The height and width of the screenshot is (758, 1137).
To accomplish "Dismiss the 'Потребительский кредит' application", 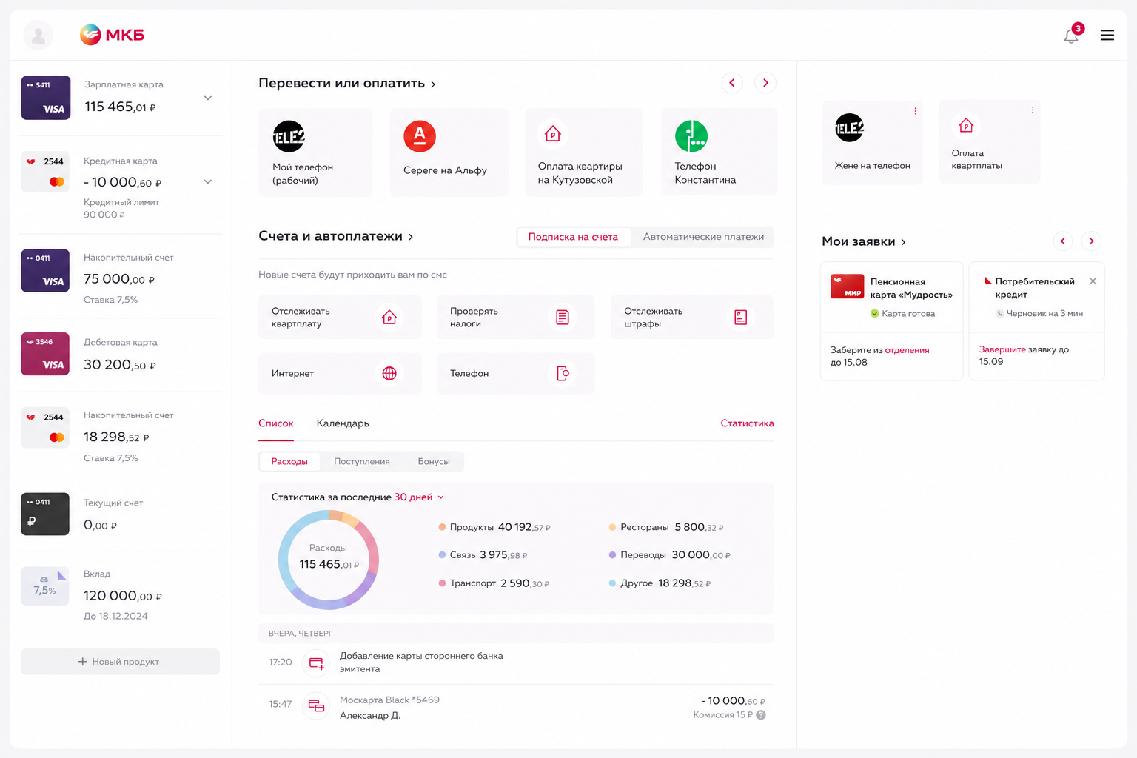I will tap(1093, 281).
